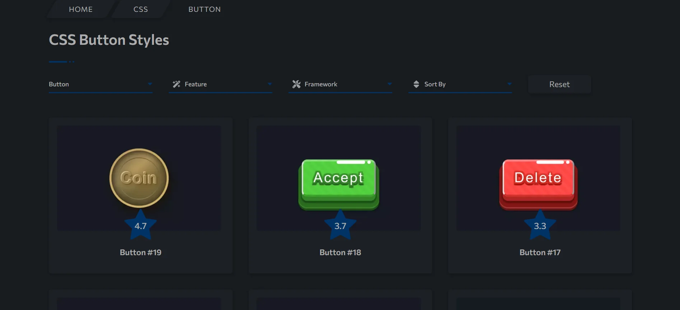680x310 pixels.
Task: Open the Button #18 title link
Action: coord(340,252)
